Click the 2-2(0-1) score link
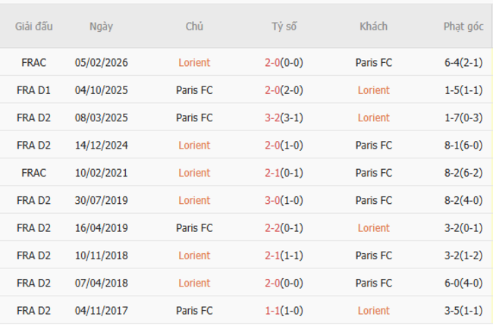Screen dimensions: 493x329 point(284,227)
